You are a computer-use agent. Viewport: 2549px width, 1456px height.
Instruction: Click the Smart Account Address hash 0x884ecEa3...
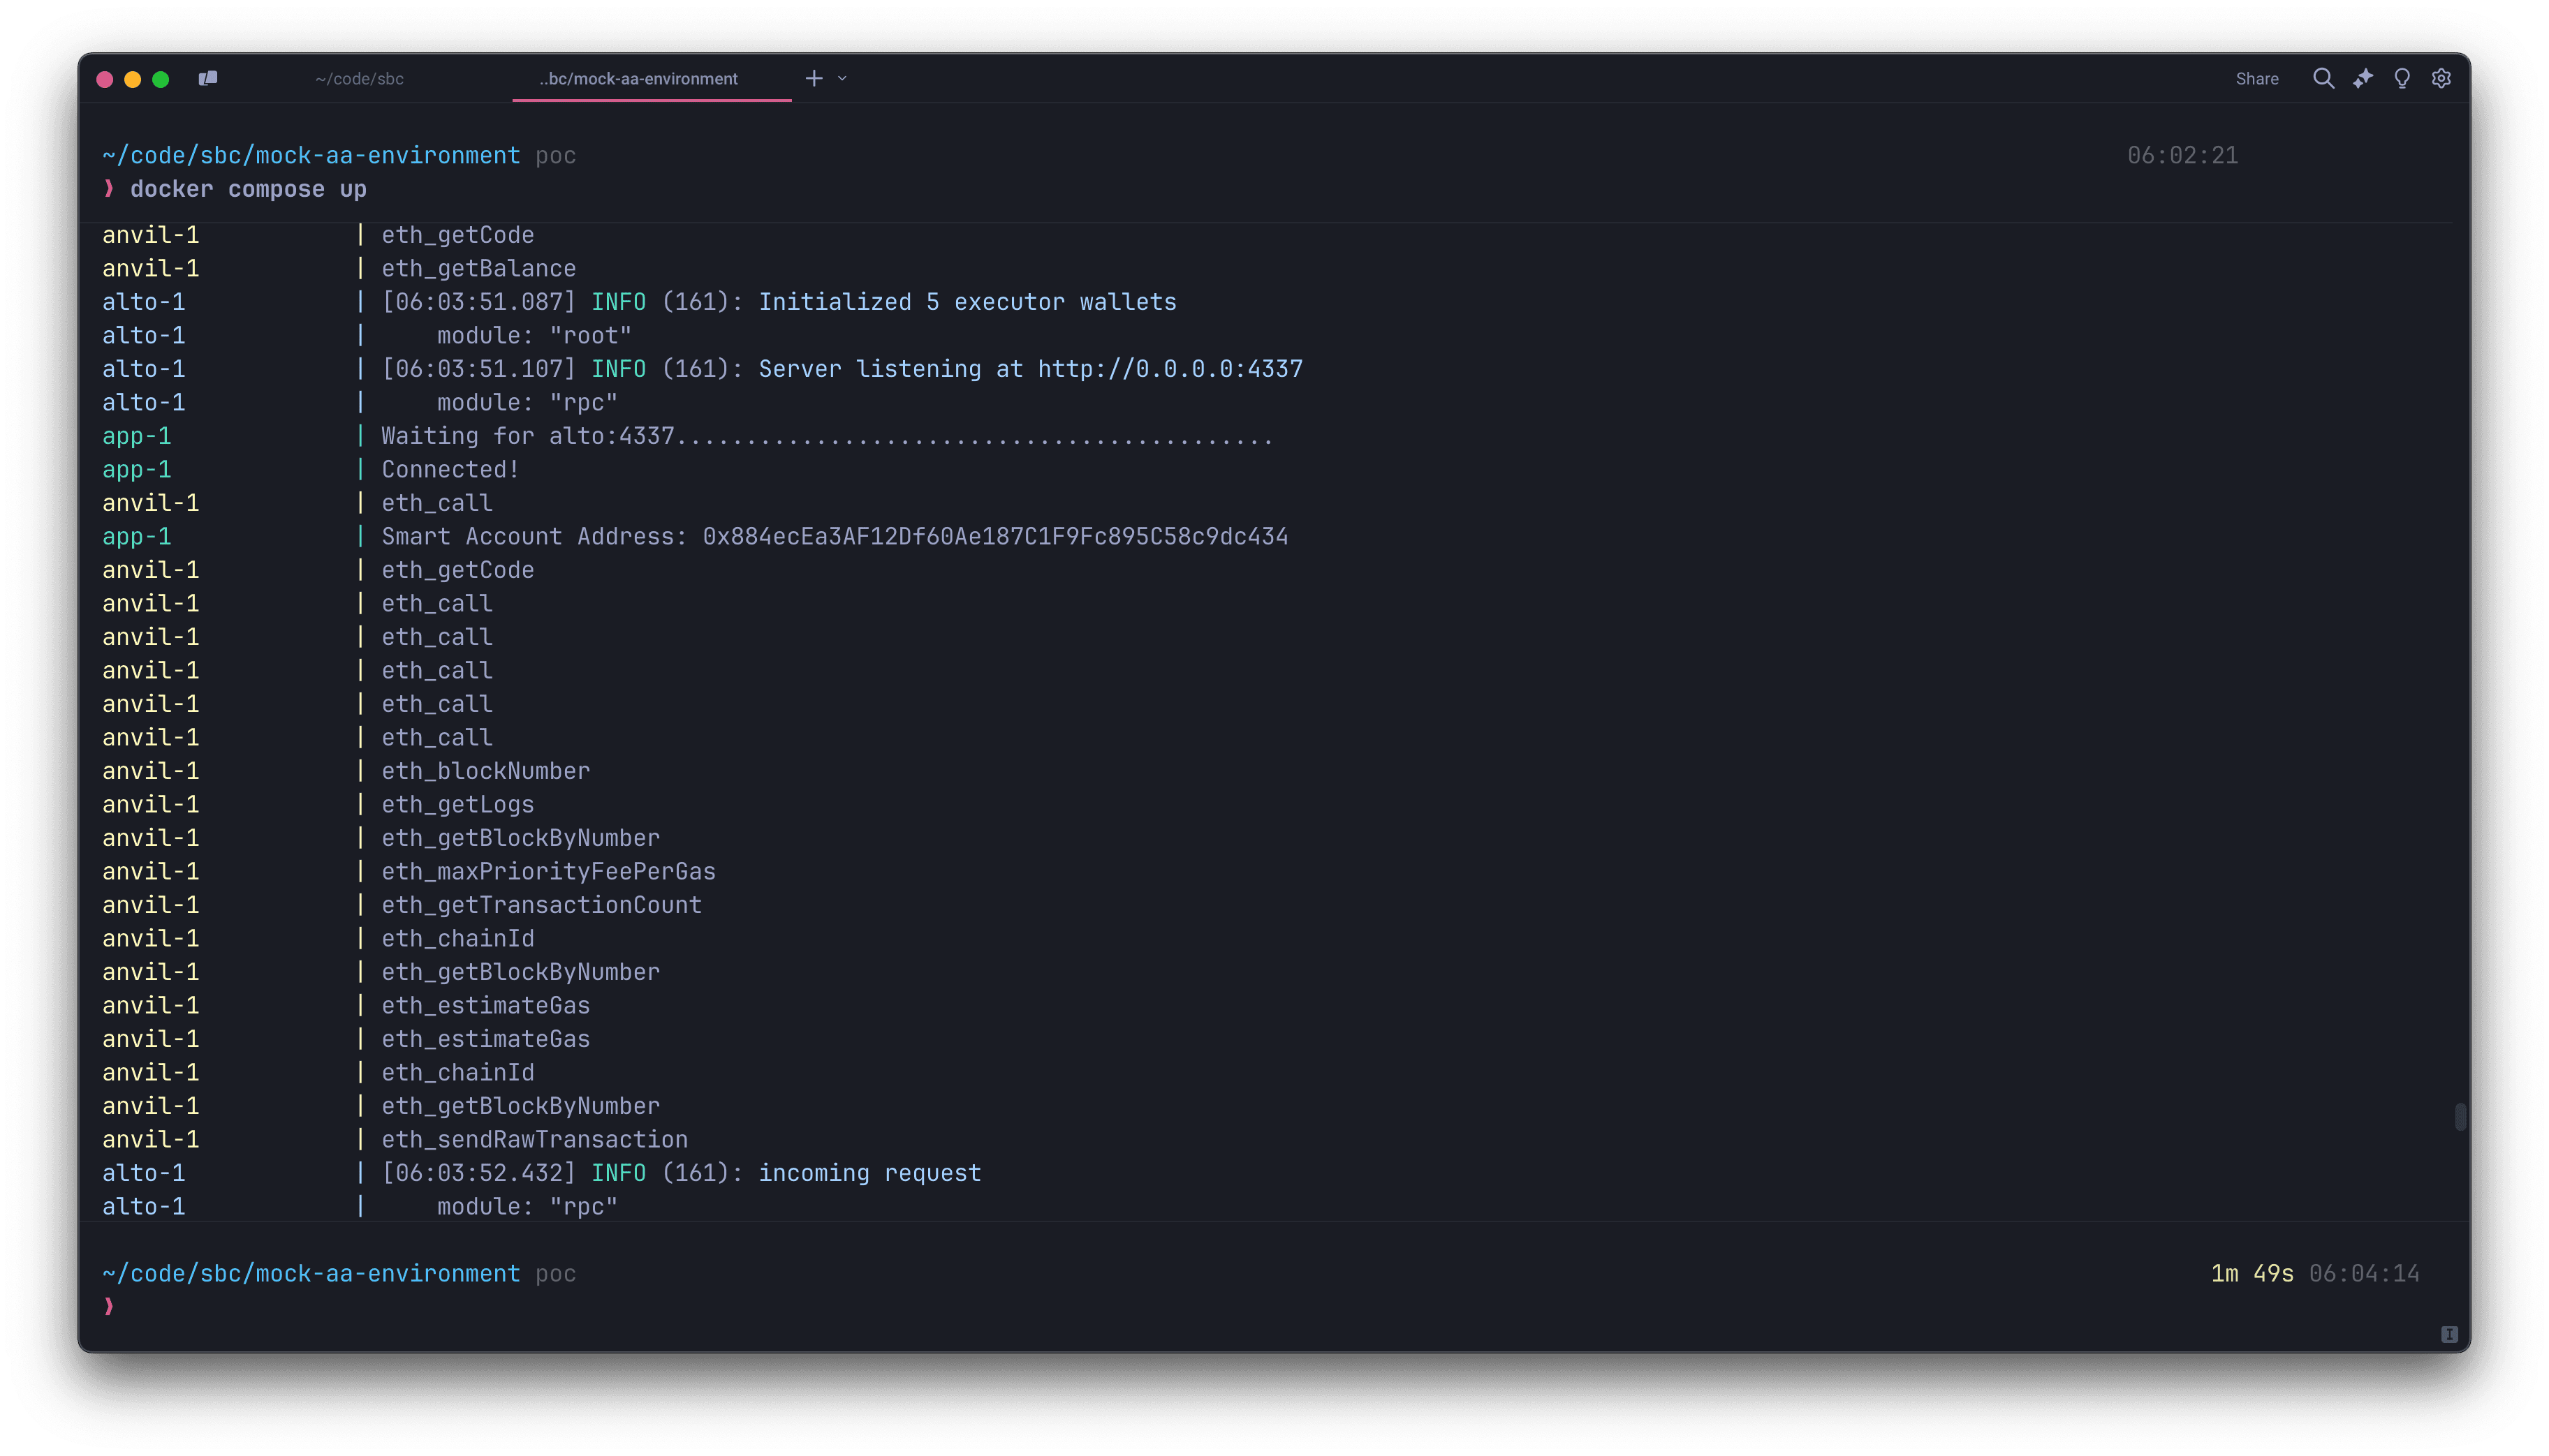995,537
